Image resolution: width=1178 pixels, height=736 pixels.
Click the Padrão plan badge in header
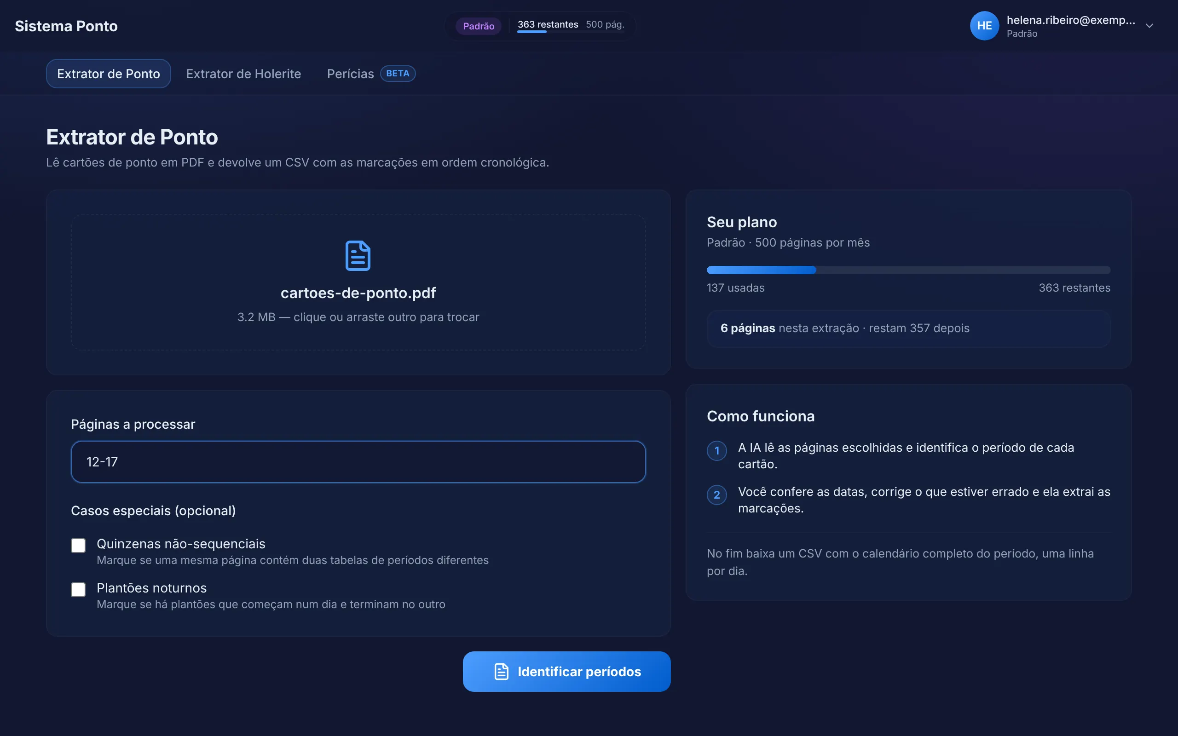pos(479,26)
